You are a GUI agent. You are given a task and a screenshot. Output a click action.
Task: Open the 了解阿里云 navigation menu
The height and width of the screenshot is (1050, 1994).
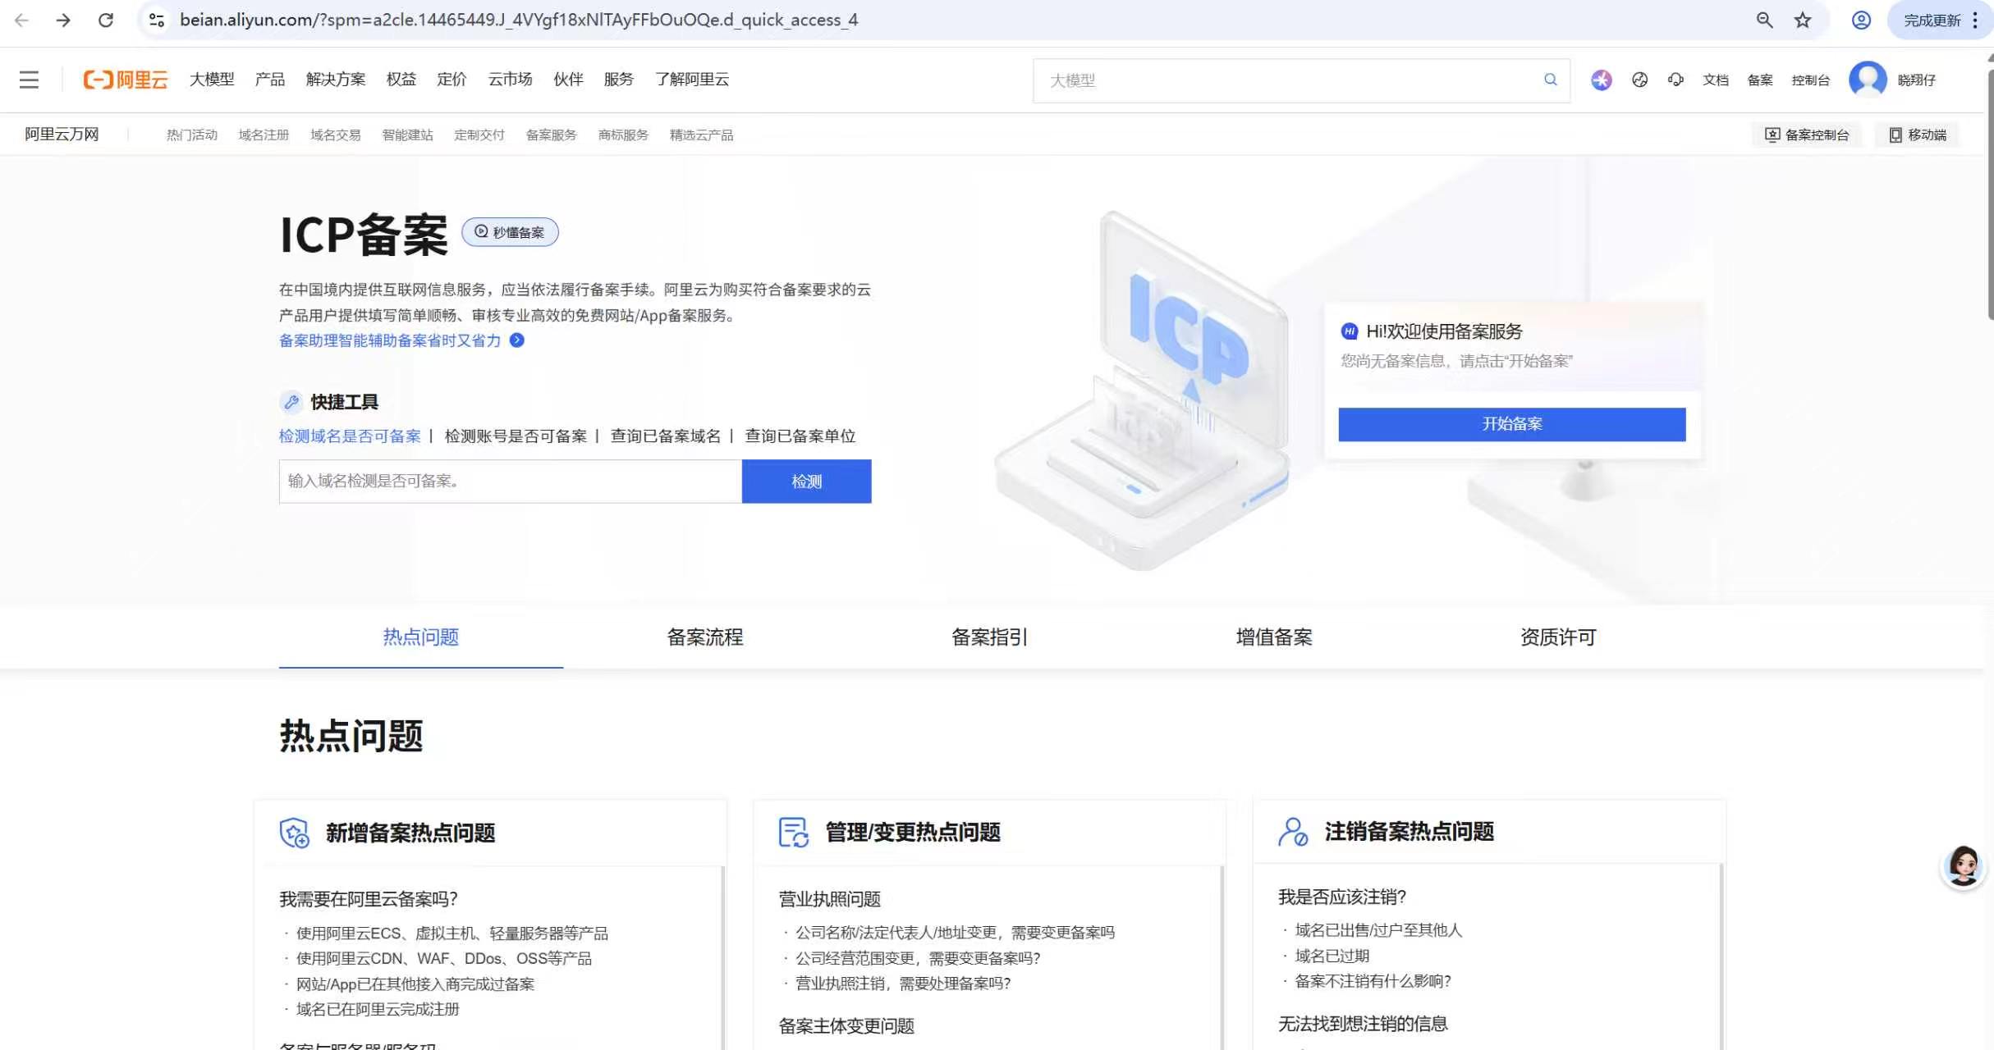[692, 80]
